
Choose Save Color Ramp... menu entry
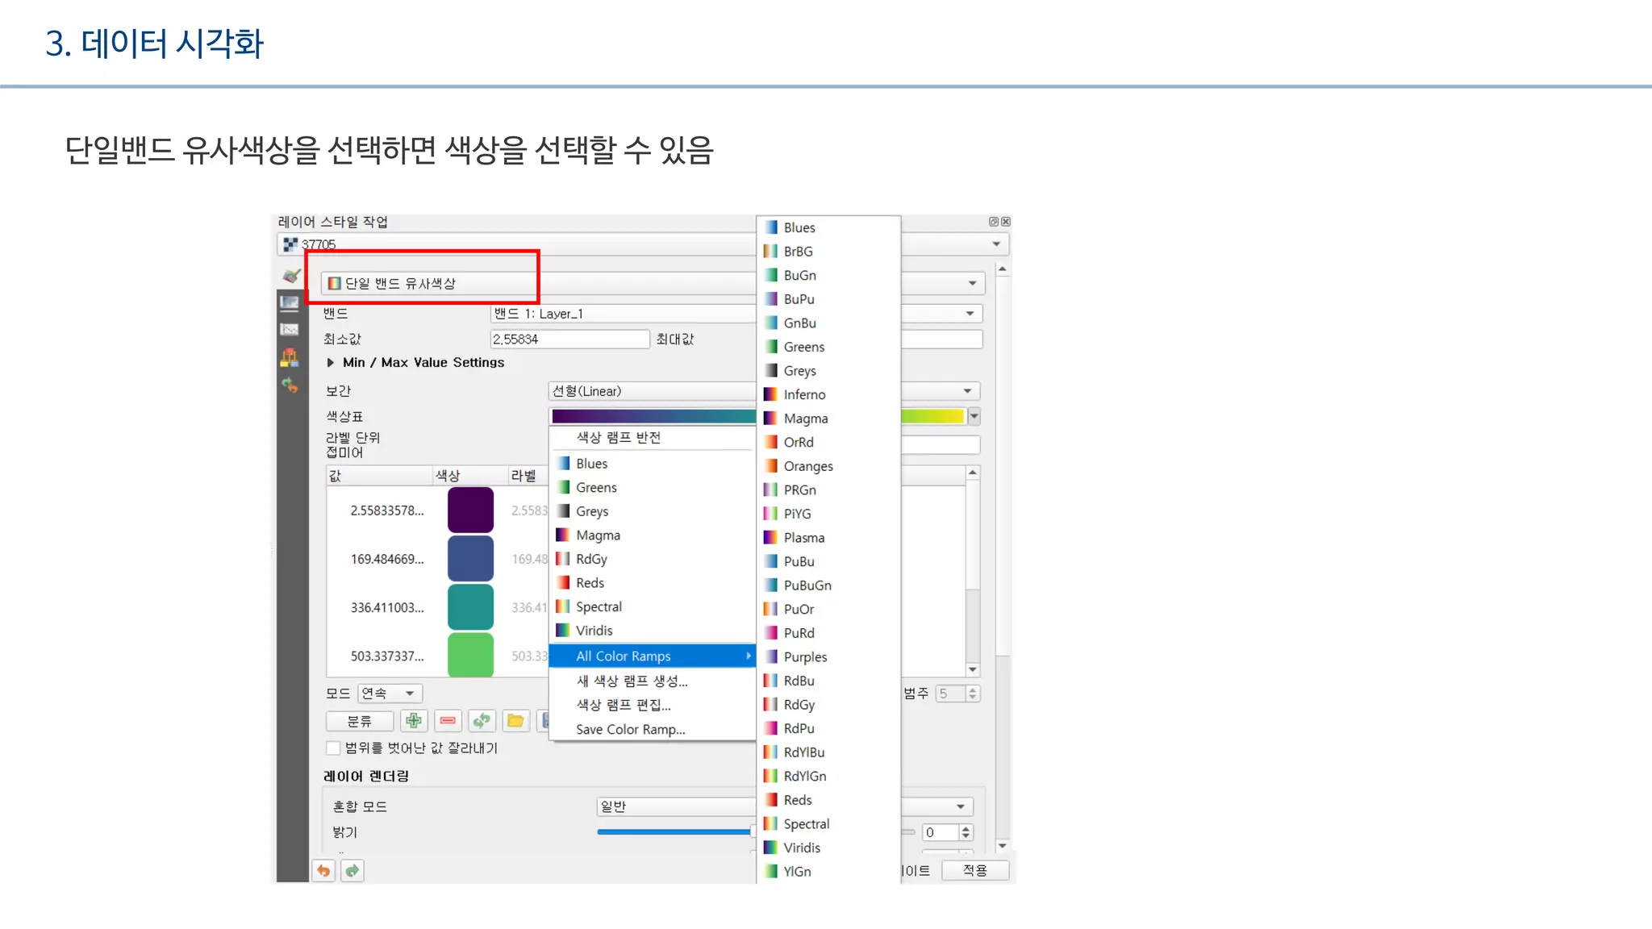click(x=653, y=729)
